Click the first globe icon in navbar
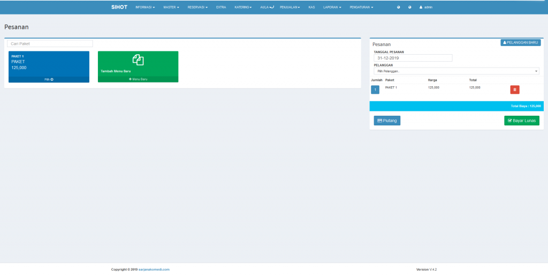 coord(398,7)
